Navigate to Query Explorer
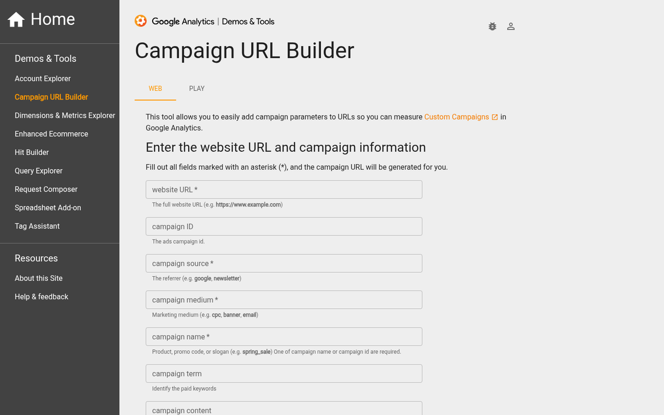The image size is (664, 415). (38, 170)
